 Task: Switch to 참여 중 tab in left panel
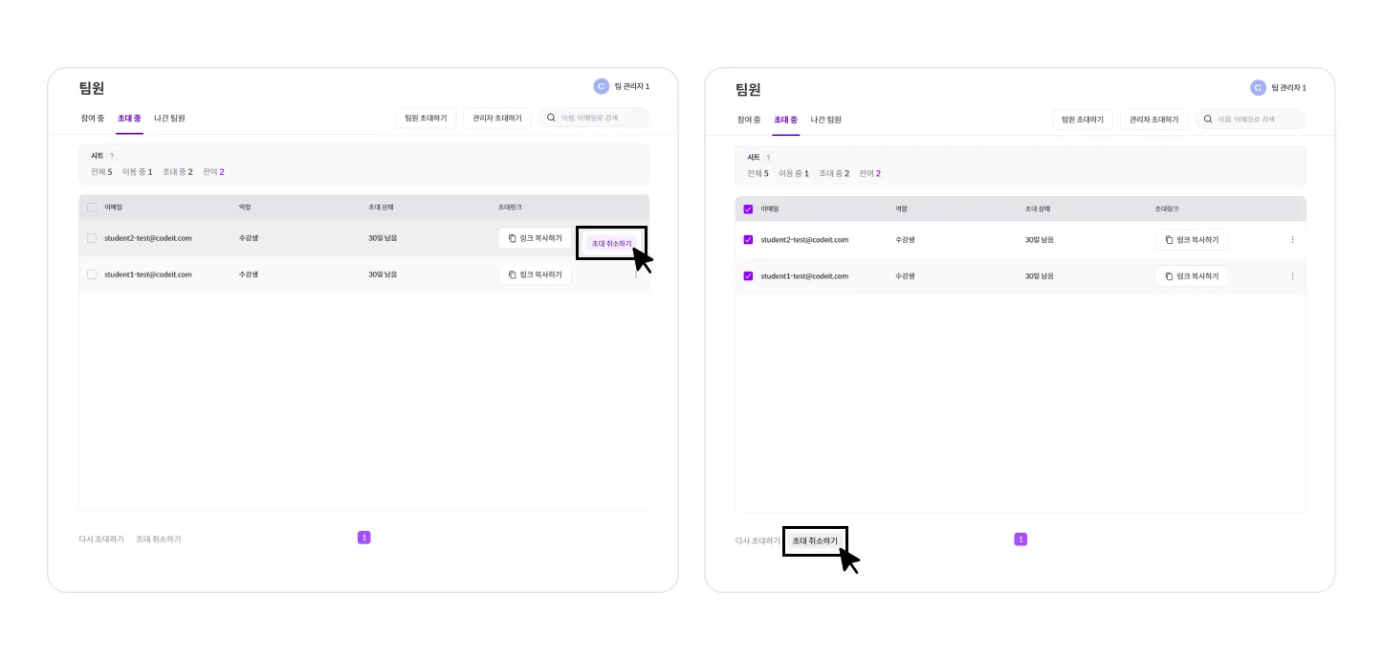pyautogui.click(x=93, y=119)
